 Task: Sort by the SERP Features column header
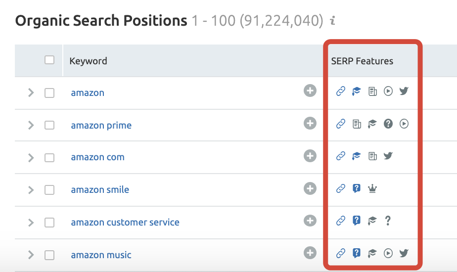[x=362, y=61]
